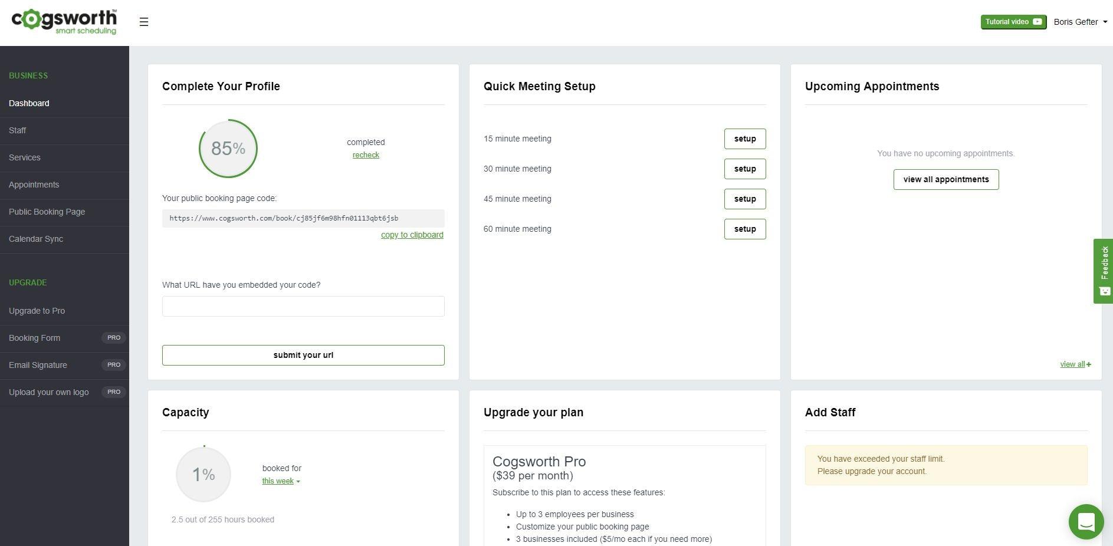The width and height of the screenshot is (1113, 546).
Task: Focus the embedded URL input field
Action: click(303, 307)
